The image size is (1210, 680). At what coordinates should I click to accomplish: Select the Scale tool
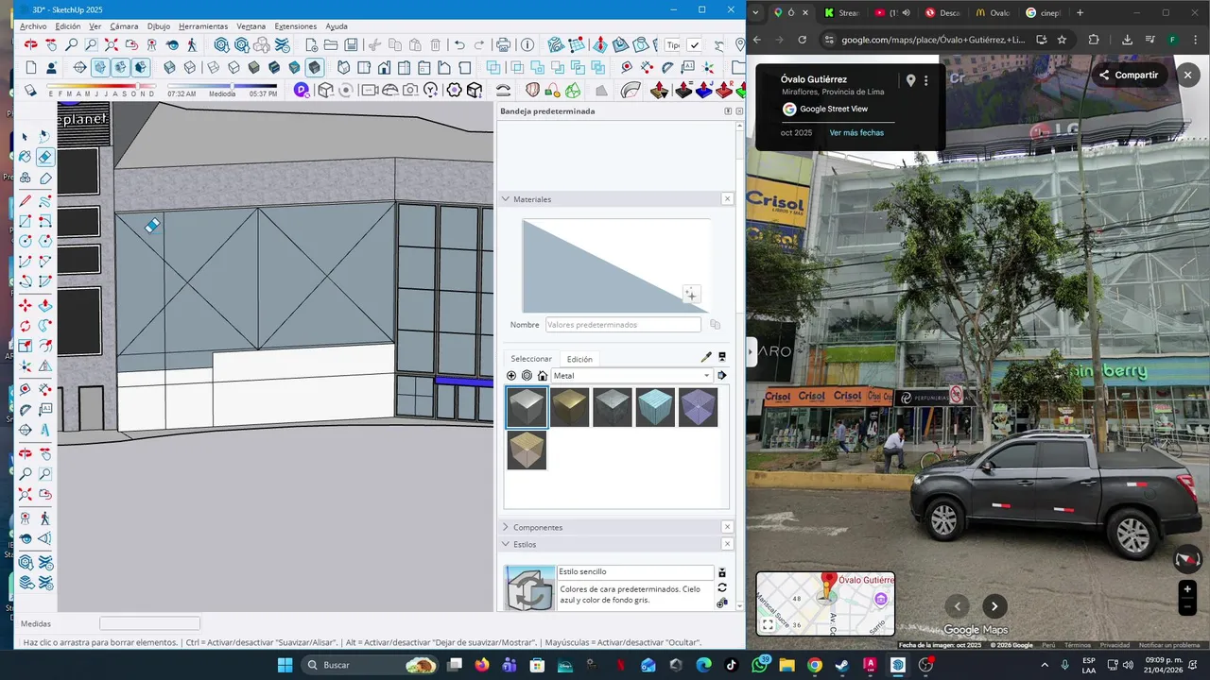26,346
